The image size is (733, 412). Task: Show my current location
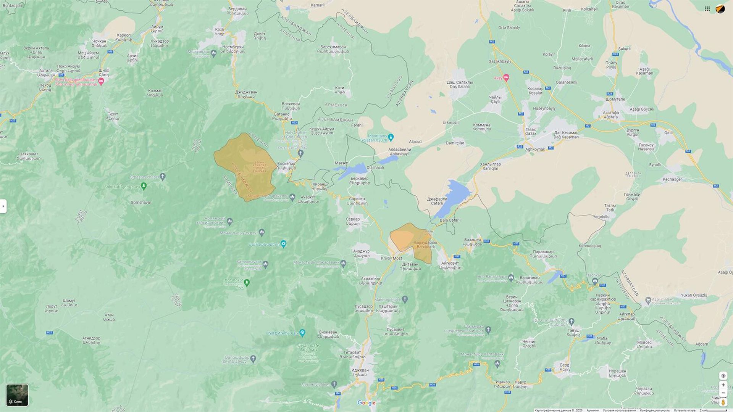(x=723, y=376)
